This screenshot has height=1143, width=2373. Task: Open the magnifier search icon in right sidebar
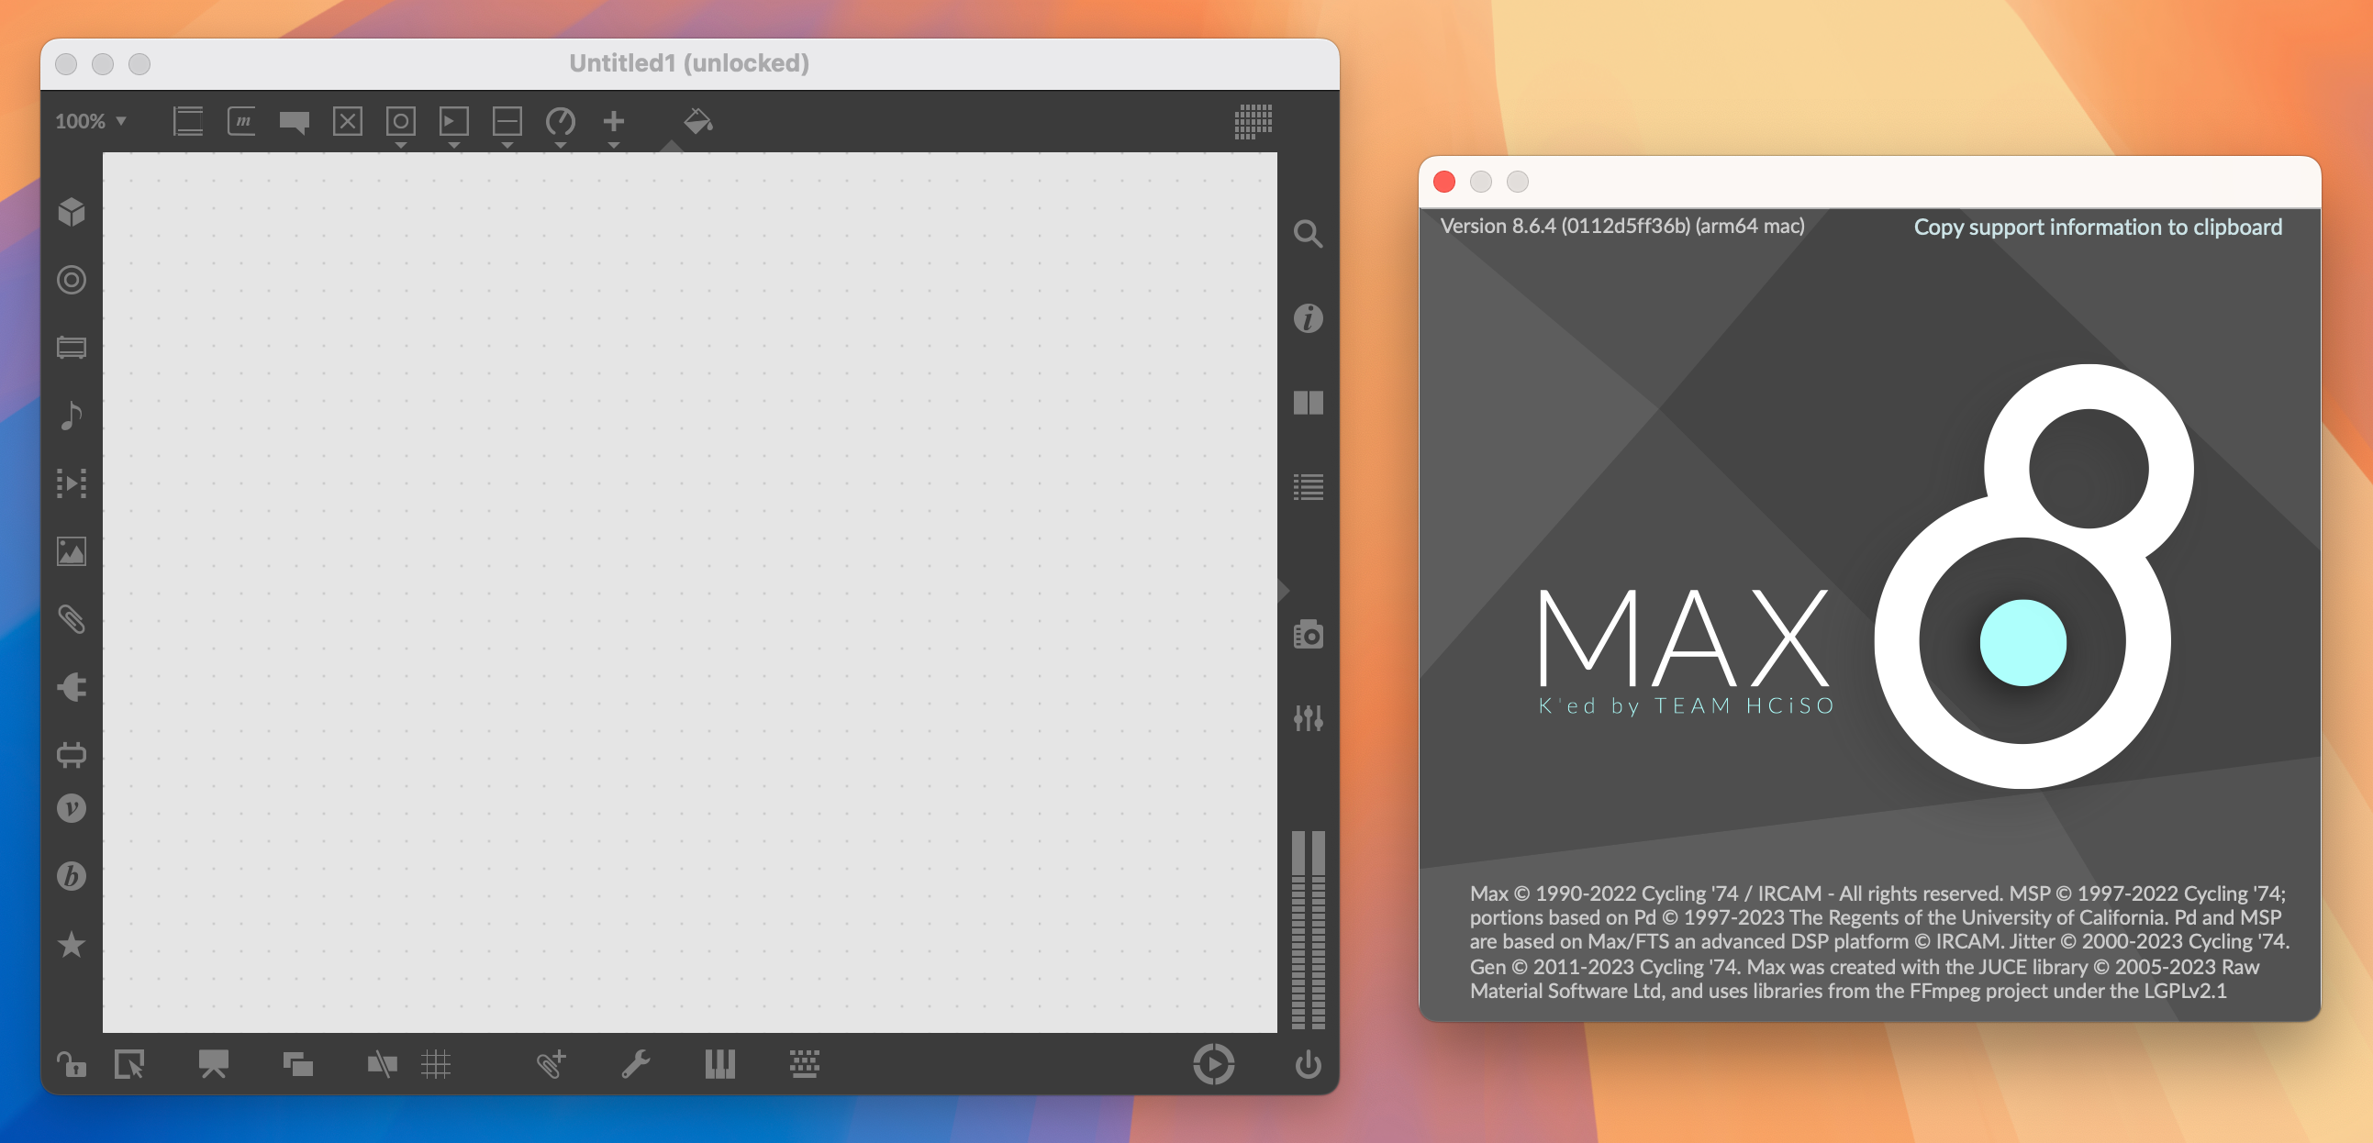coord(1309,234)
